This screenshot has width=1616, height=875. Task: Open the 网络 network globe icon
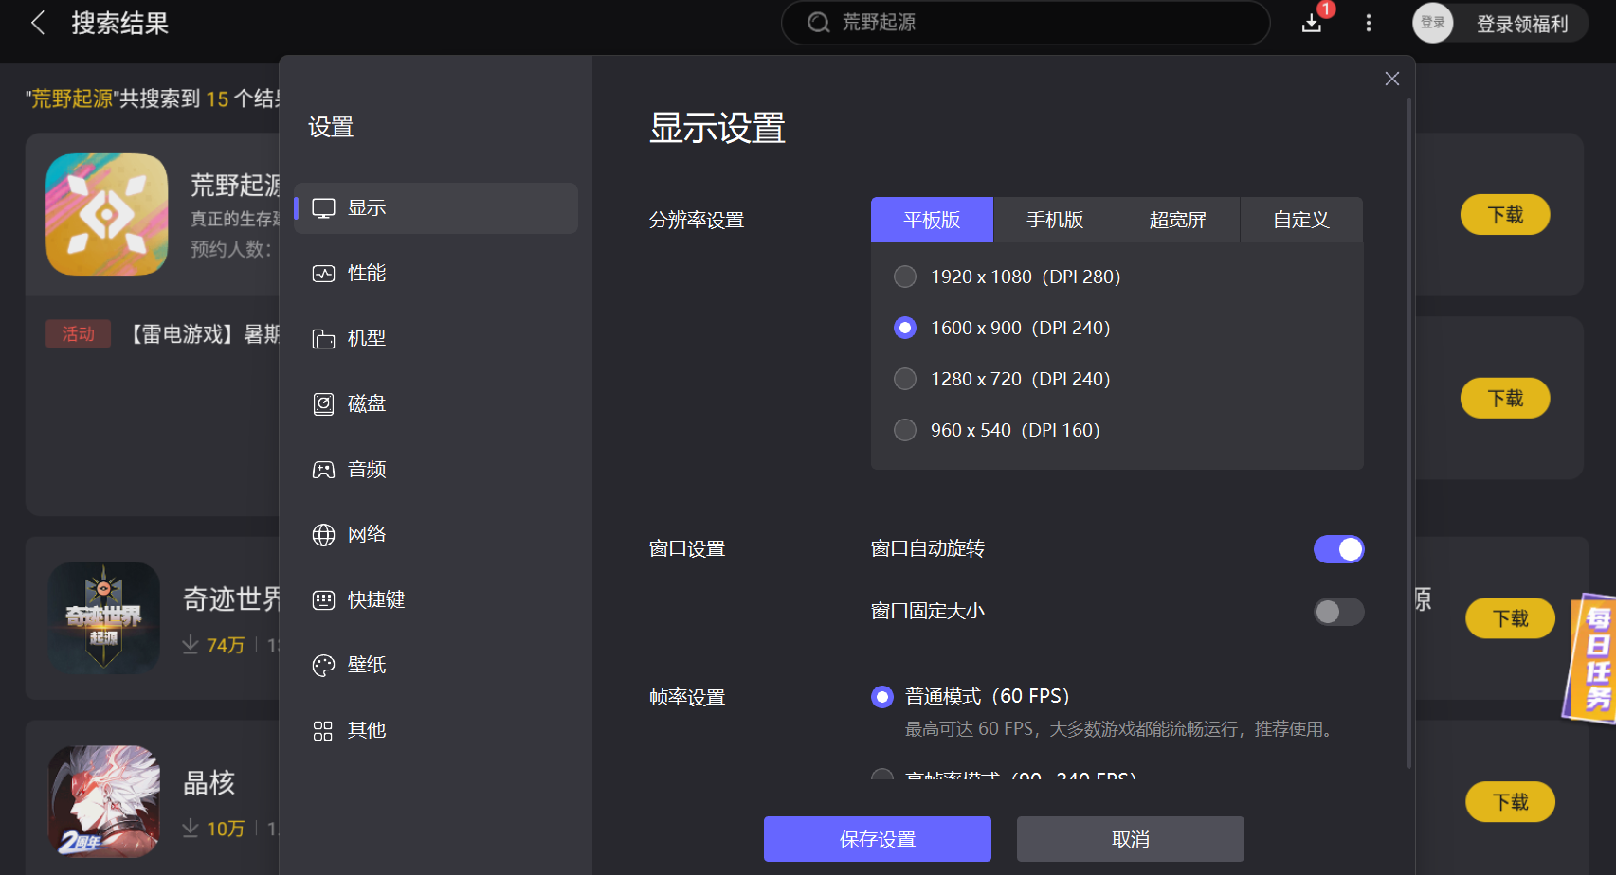pos(323,535)
